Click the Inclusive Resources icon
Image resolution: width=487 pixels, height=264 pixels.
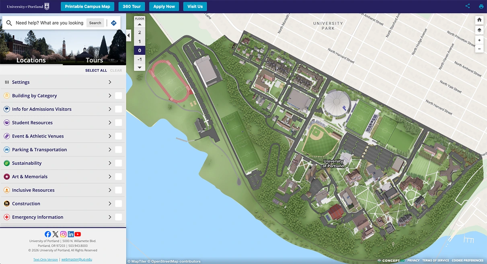pyautogui.click(x=6, y=190)
